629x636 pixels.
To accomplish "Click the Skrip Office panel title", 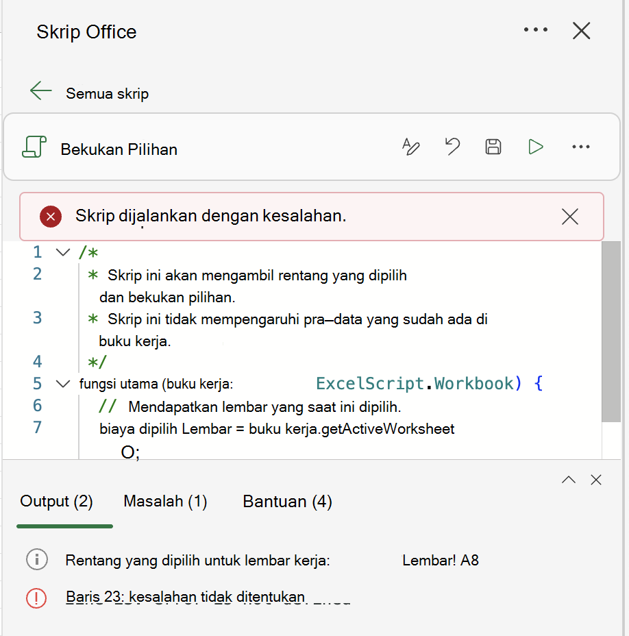I will [86, 32].
